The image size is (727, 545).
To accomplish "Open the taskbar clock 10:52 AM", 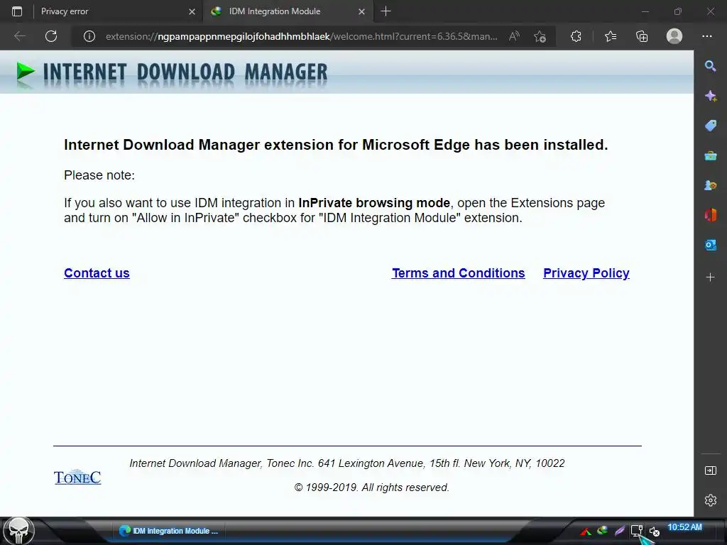I will 685,527.
